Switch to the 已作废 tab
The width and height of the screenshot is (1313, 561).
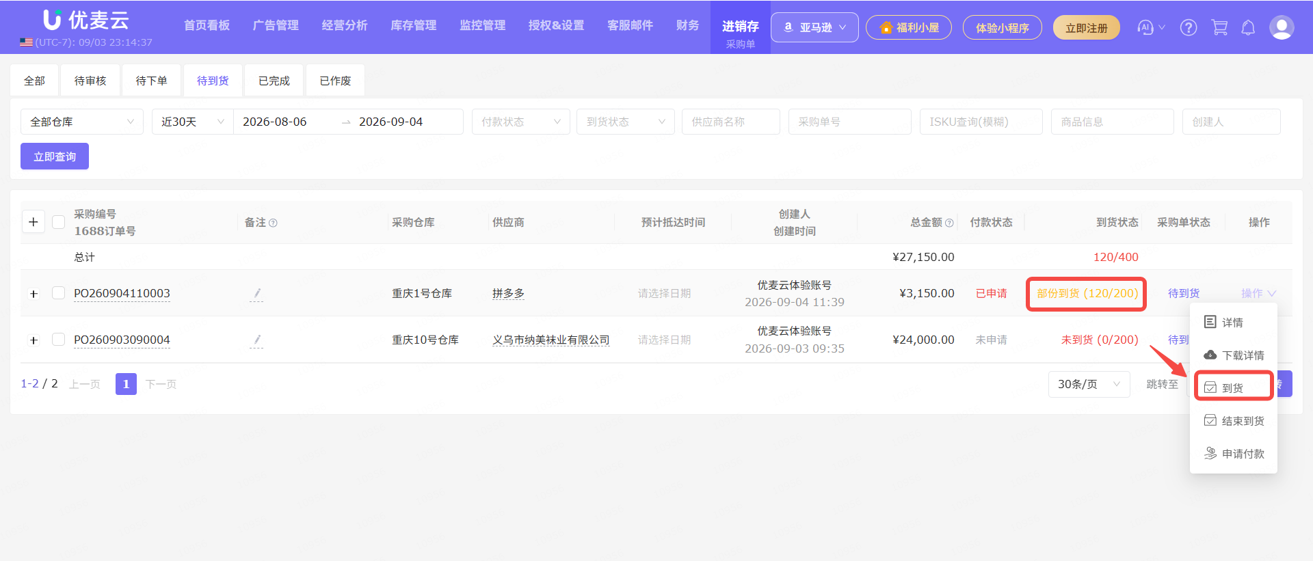335,81
